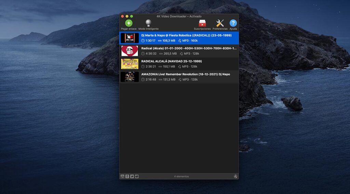Select the Dj Marta & Napo thumbnail
The width and height of the screenshot is (350, 194).
click(x=130, y=38)
